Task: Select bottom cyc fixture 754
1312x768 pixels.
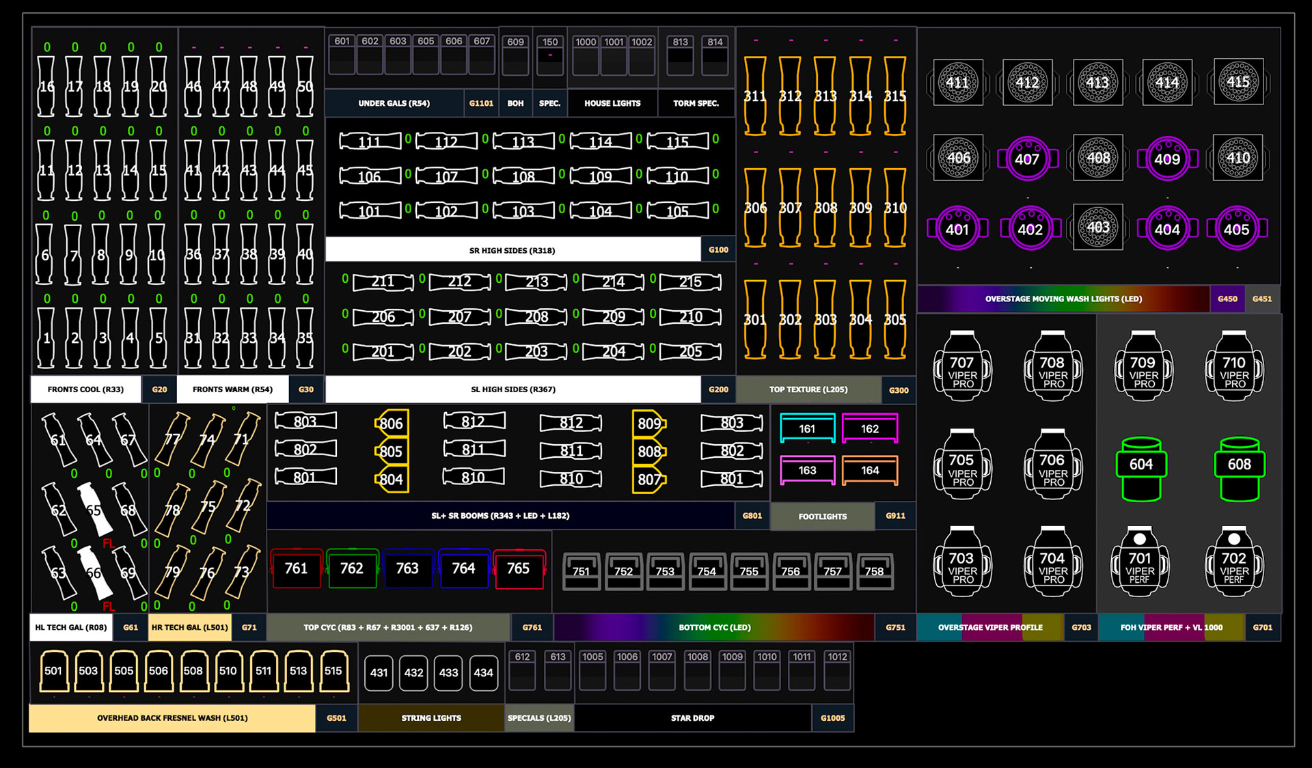Action: pyautogui.click(x=707, y=571)
